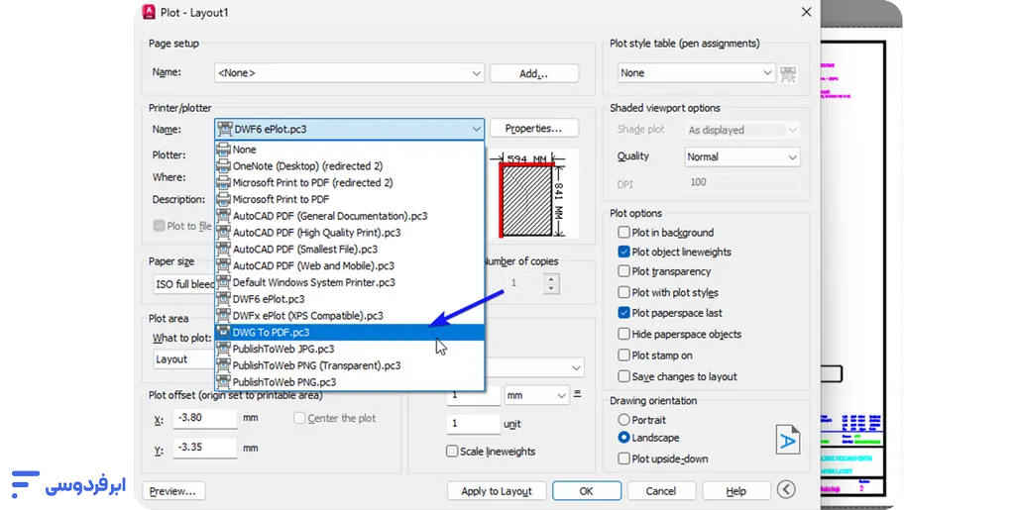Uncheck Plot object lineweights

(x=624, y=252)
